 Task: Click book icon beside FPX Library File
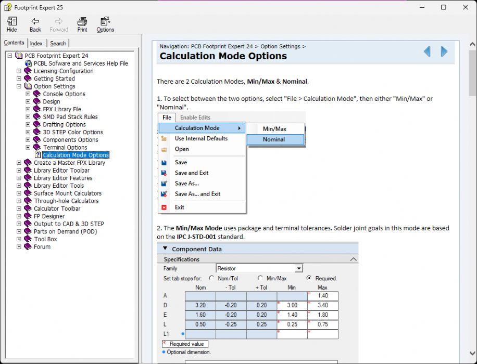pyautogui.click(x=37, y=109)
